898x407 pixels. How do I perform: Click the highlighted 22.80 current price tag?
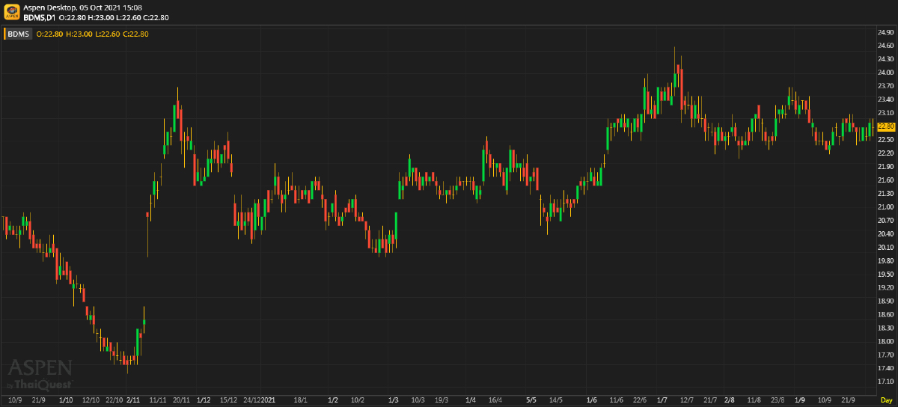pos(886,126)
